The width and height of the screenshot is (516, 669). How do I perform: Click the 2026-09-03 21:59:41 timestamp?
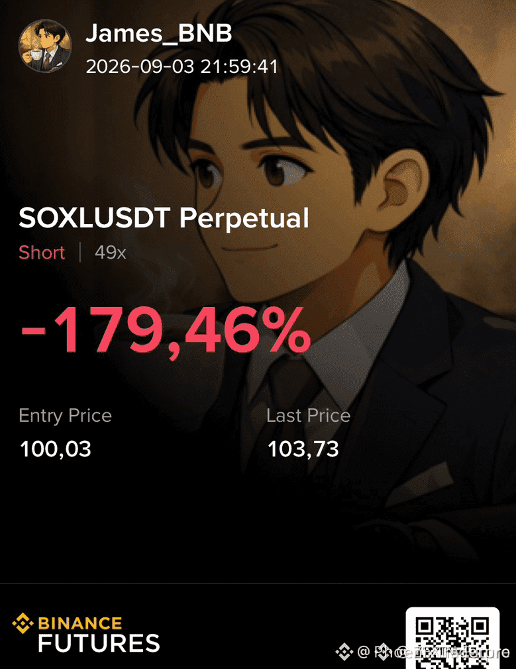pos(182,66)
